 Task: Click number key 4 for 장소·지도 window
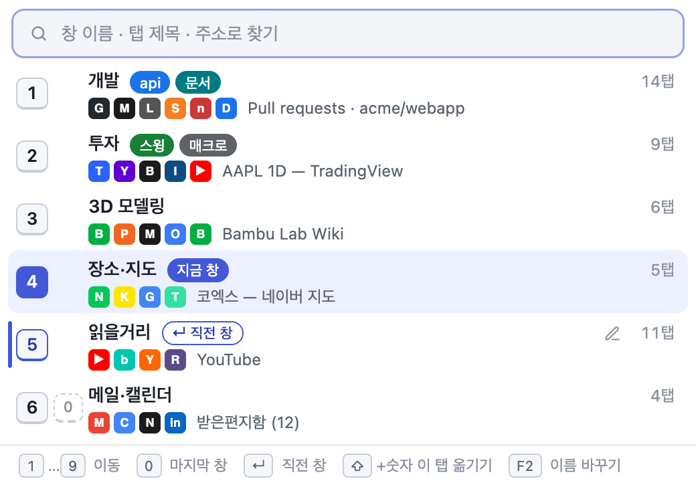32,282
